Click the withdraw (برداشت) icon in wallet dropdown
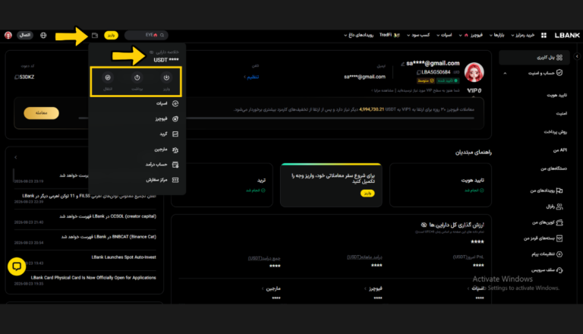This screenshot has height=334, width=583. click(x=137, y=77)
